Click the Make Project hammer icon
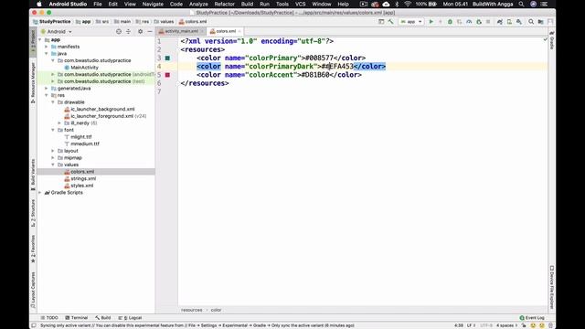This screenshot has height=329, width=585. (390, 22)
